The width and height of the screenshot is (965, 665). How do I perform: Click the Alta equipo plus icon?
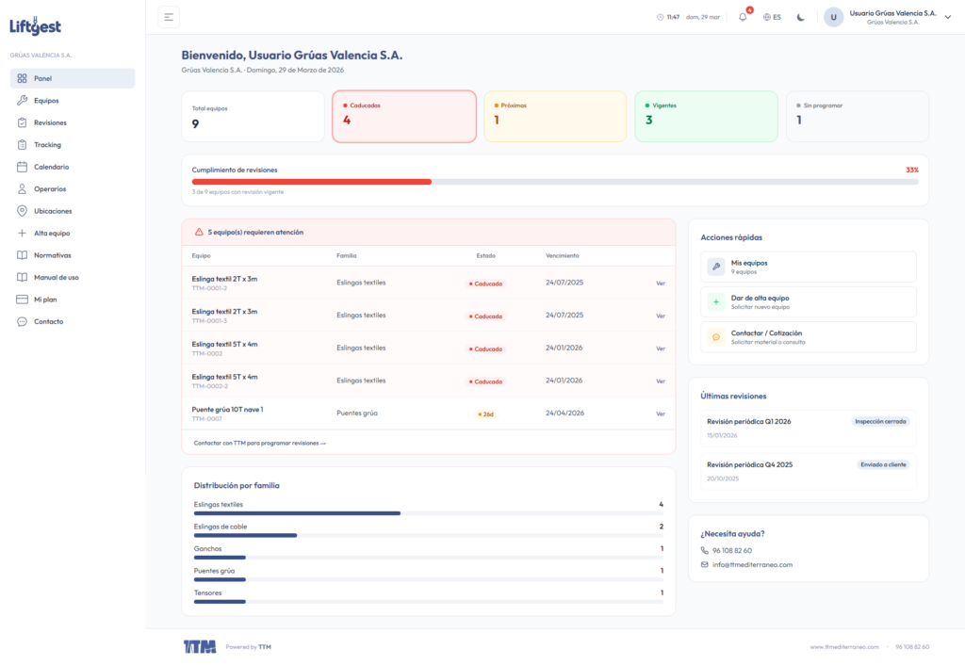click(x=22, y=233)
